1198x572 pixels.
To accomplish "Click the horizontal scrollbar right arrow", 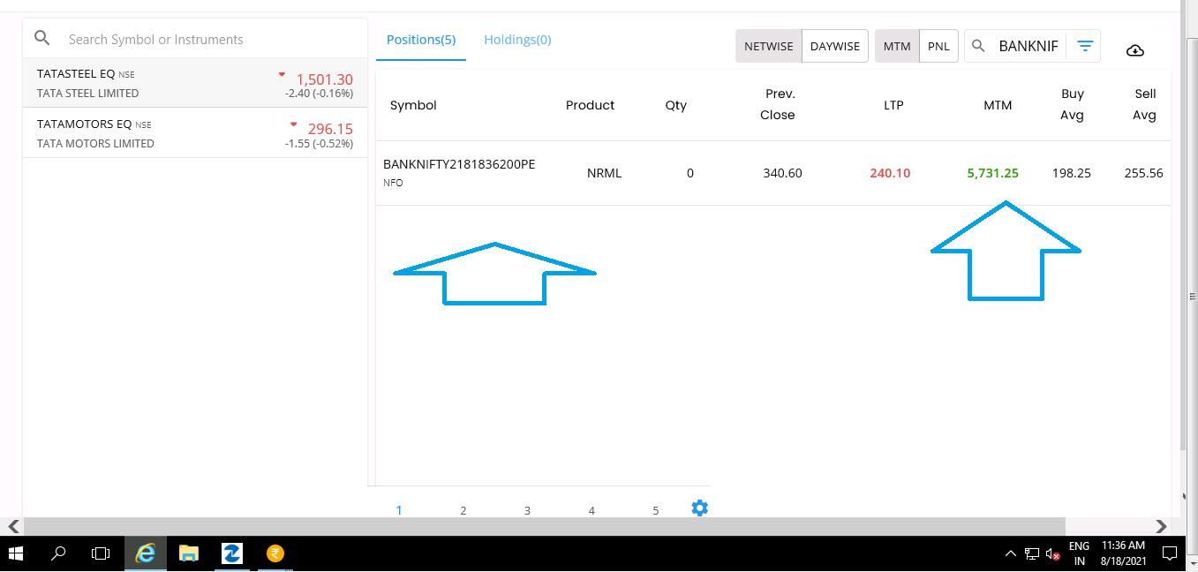I will [1162, 526].
